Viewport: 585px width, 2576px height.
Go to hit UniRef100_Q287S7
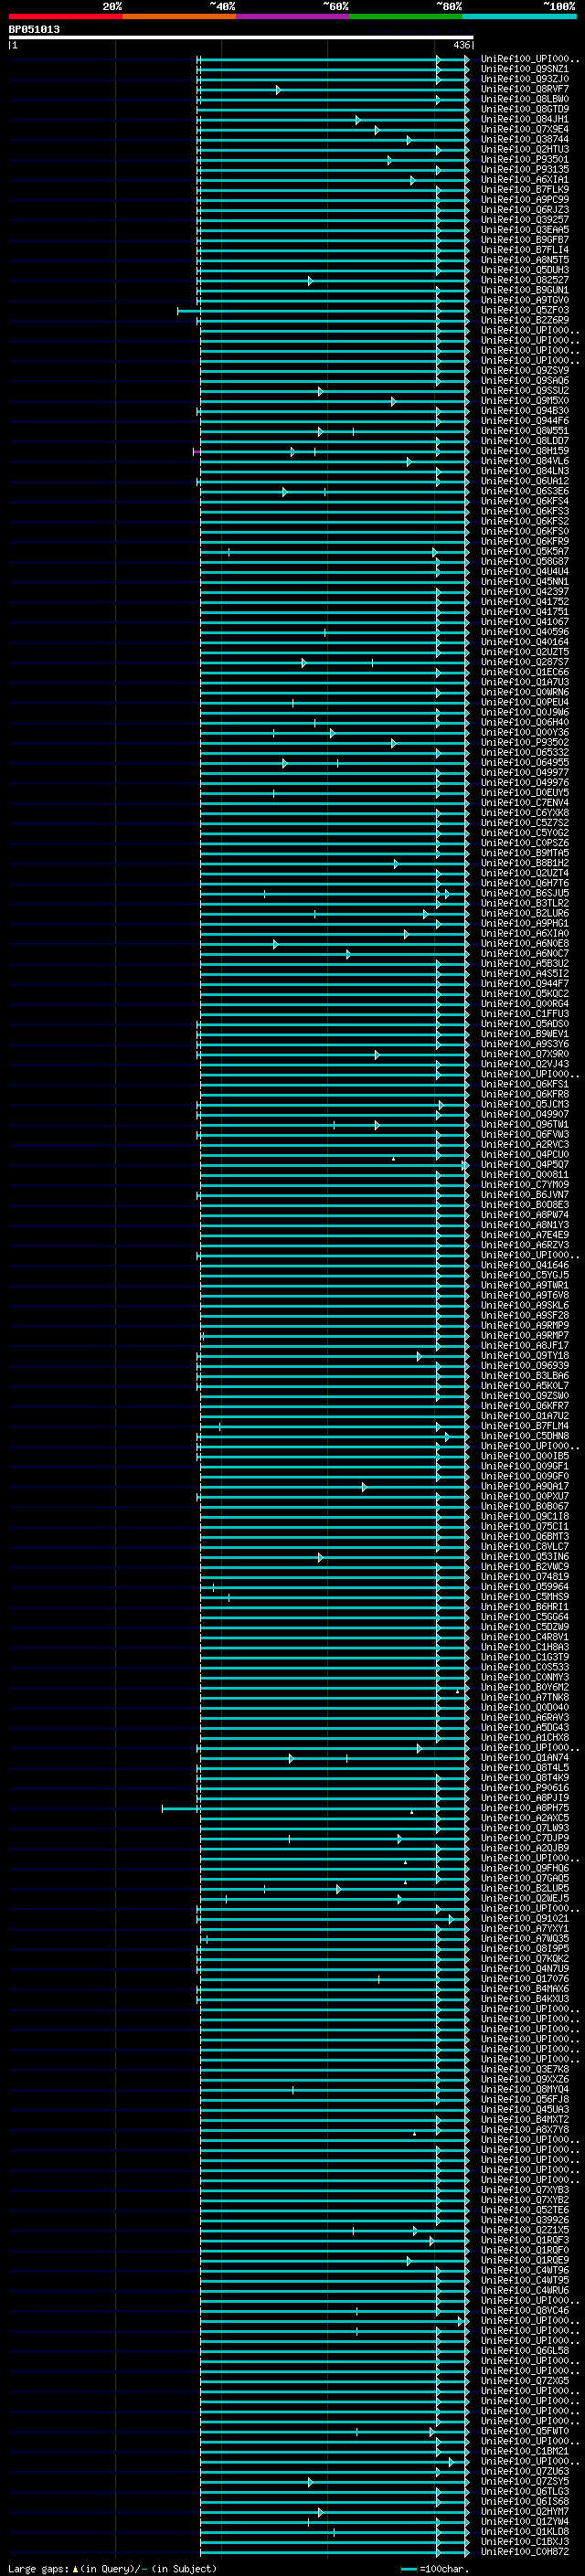coord(524,662)
